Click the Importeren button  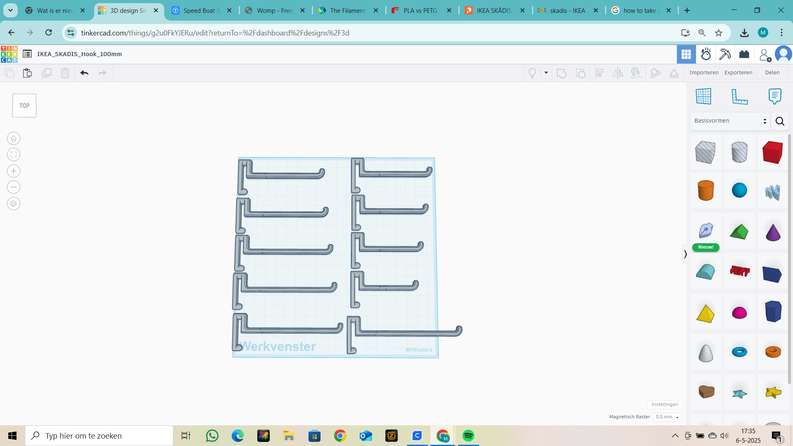pyautogui.click(x=704, y=73)
